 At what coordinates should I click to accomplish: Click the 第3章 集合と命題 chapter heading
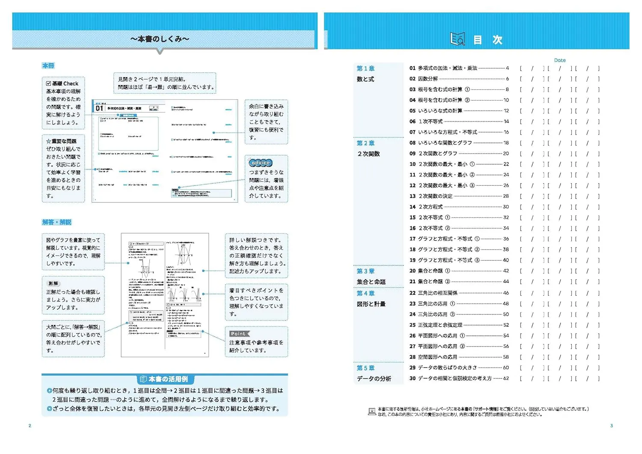tap(371, 276)
